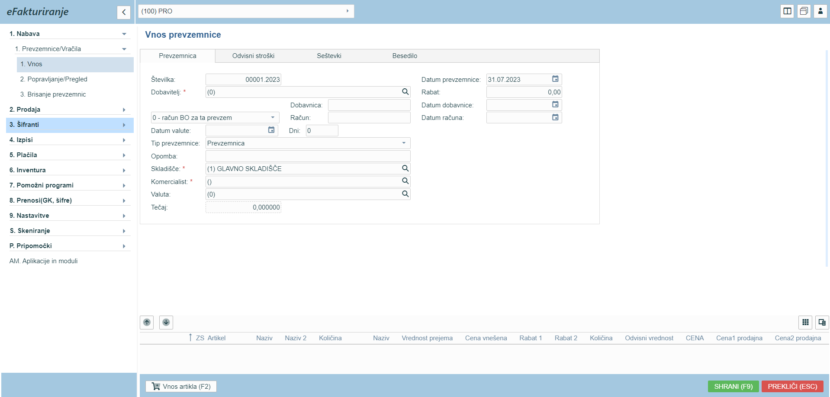Search currencies with Valuta magnifier

405,194
